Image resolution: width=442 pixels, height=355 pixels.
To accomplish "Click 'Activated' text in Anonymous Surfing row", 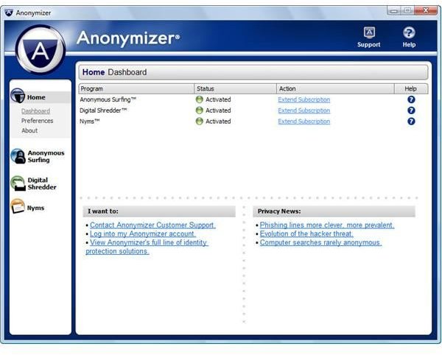I will [x=218, y=99].
